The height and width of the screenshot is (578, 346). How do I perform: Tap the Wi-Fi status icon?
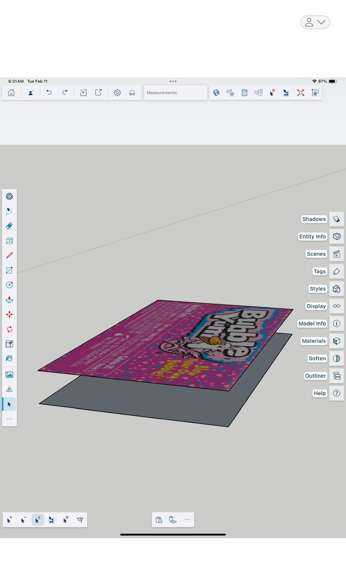[x=314, y=81]
